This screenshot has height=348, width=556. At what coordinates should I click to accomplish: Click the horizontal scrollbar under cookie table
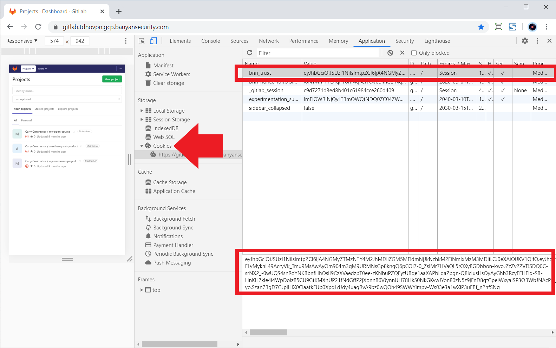pos(268,332)
